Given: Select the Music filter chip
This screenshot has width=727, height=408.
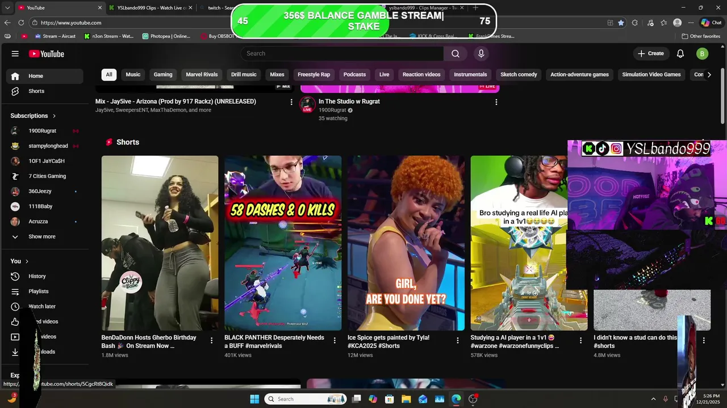Looking at the screenshot, I should coord(133,74).
